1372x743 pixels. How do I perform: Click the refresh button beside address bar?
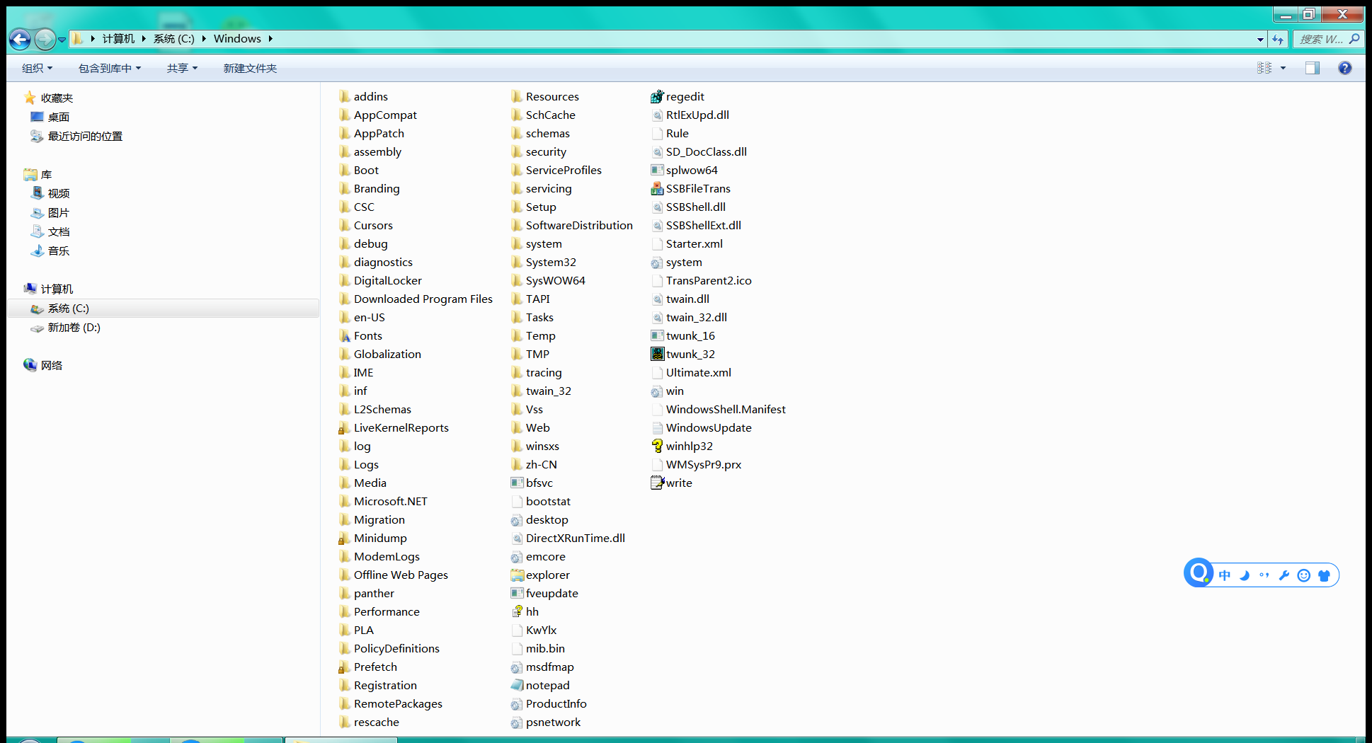pos(1278,39)
